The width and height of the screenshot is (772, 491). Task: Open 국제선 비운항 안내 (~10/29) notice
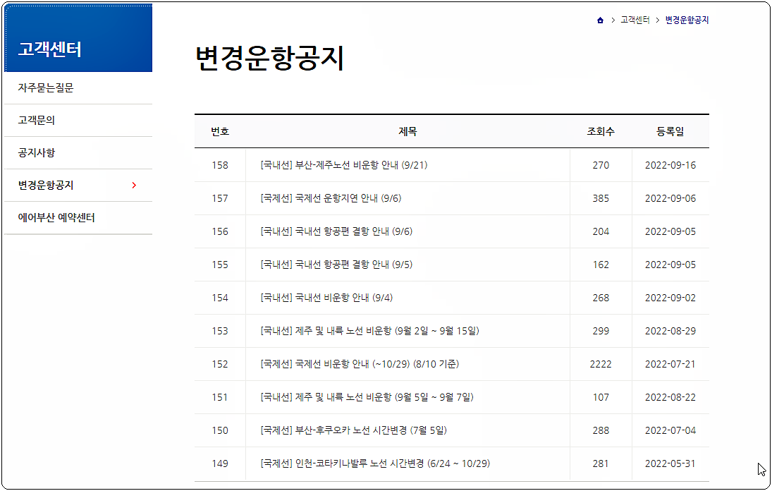click(374, 364)
